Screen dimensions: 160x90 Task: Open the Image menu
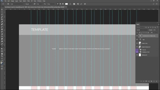coord(12,1)
